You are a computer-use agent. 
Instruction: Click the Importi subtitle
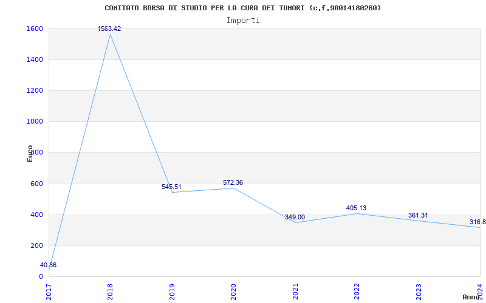243,21
